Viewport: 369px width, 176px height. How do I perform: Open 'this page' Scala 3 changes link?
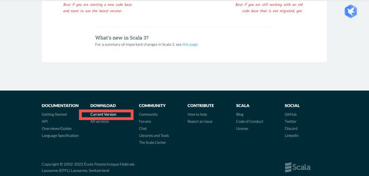click(x=190, y=44)
